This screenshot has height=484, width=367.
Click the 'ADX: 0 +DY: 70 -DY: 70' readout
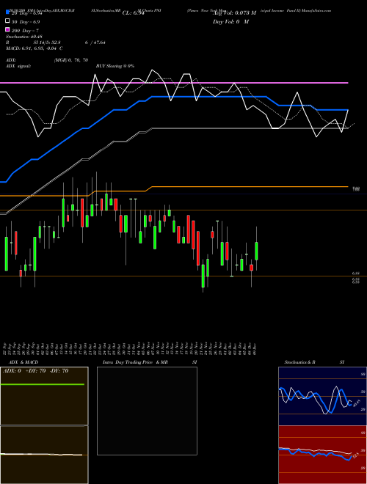[x=35, y=371]
